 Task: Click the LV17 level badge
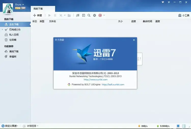[x=18, y=8]
